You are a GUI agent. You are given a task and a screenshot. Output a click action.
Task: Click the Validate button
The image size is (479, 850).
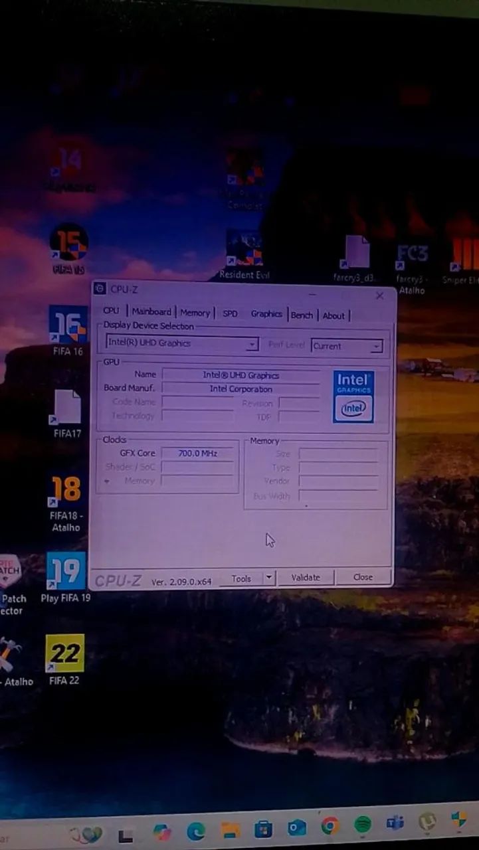click(x=306, y=578)
